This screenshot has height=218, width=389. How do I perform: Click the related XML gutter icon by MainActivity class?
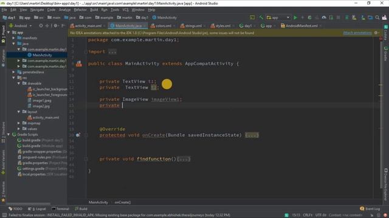79,64
